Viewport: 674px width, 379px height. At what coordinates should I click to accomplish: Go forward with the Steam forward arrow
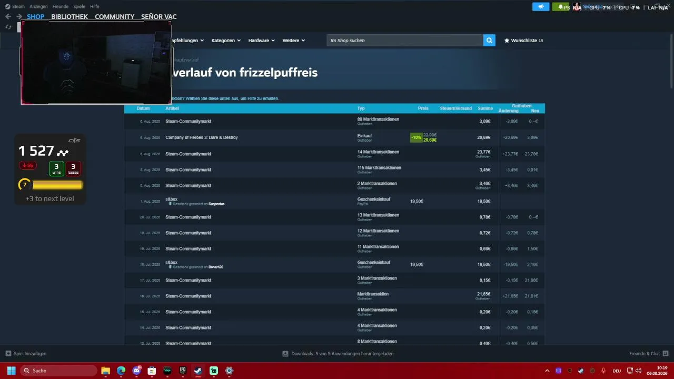click(19, 16)
